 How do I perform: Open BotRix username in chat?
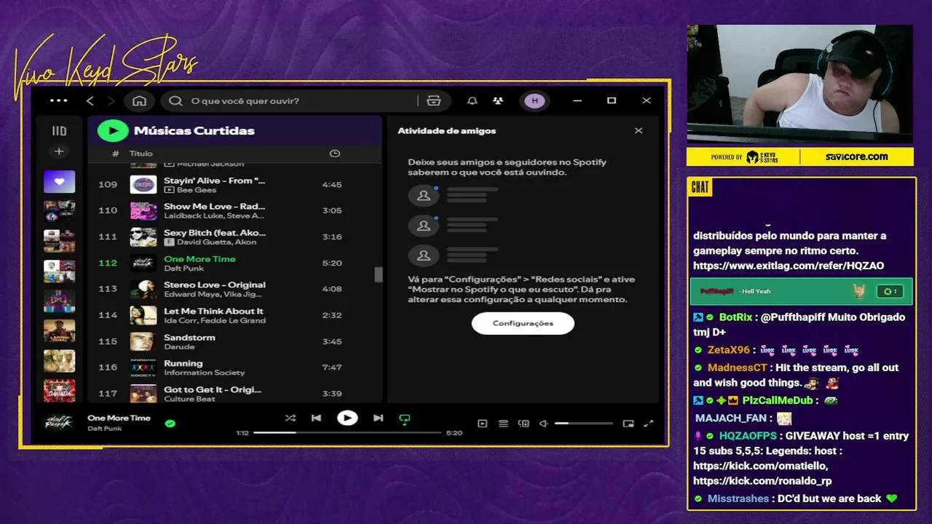click(735, 317)
